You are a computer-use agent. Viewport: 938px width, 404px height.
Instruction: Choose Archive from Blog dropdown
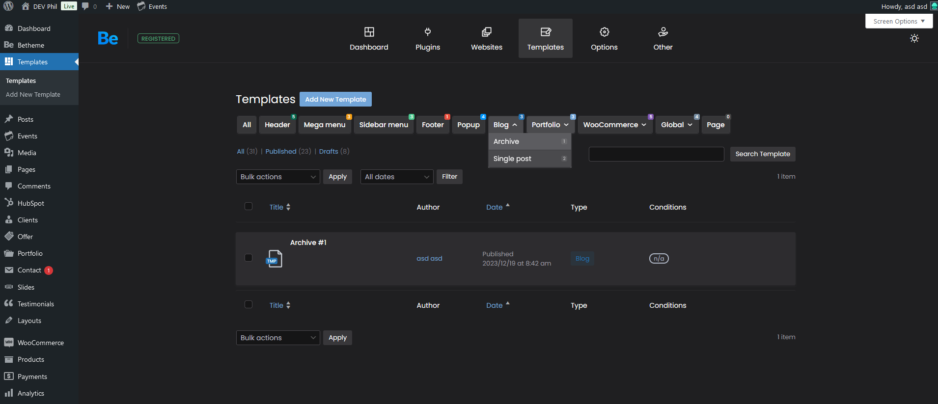point(529,141)
